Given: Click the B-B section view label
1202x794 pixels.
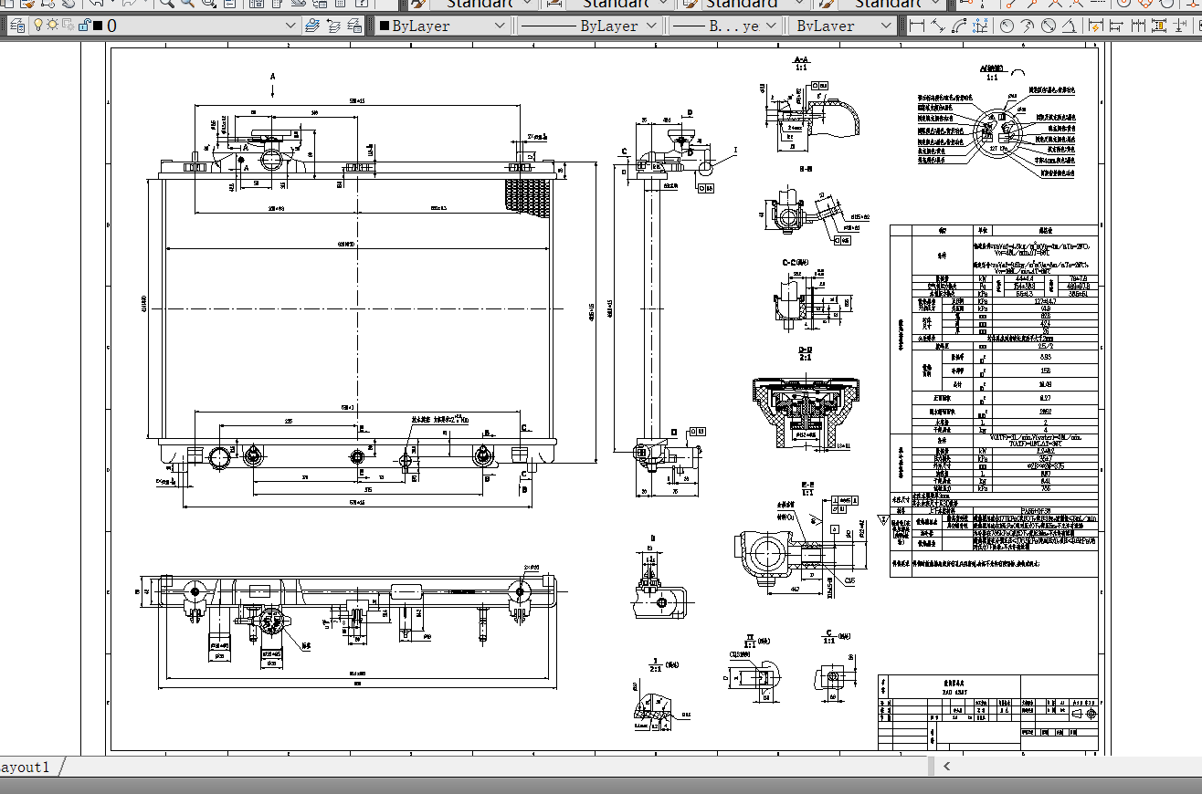Looking at the screenshot, I should coord(807,169).
